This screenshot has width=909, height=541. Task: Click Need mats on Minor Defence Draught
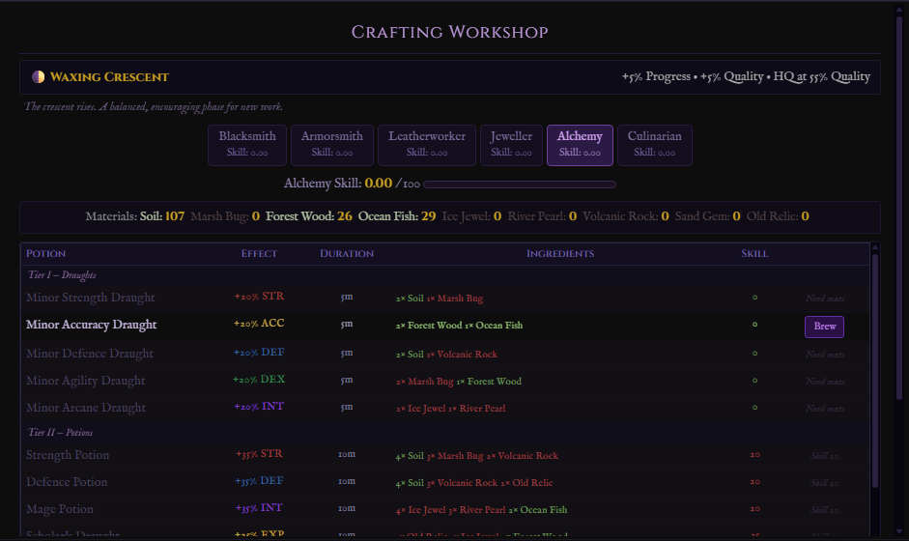pos(825,355)
